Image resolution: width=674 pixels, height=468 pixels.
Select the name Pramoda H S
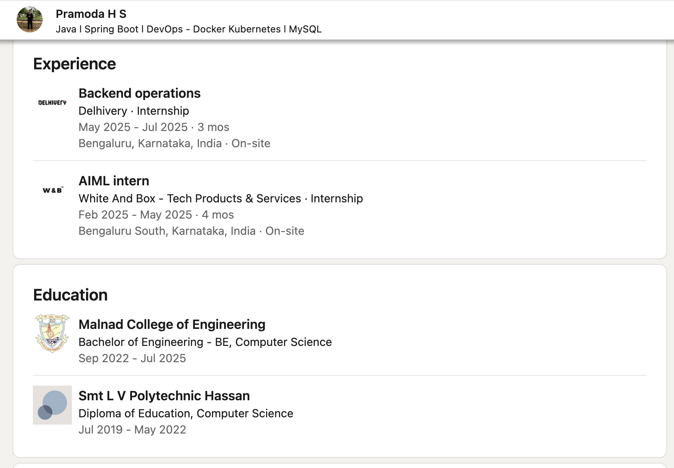click(x=91, y=13)
